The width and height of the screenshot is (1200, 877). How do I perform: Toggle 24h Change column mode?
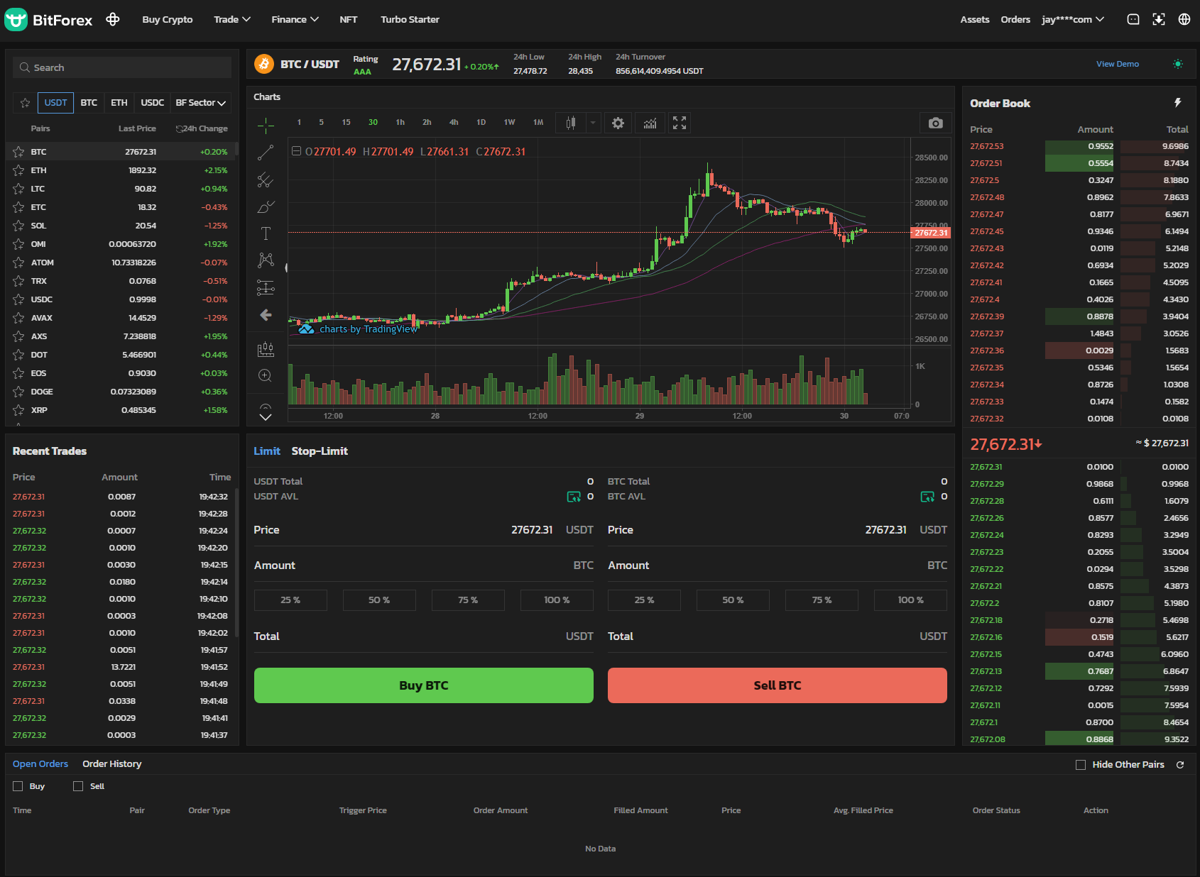(202, 128)
